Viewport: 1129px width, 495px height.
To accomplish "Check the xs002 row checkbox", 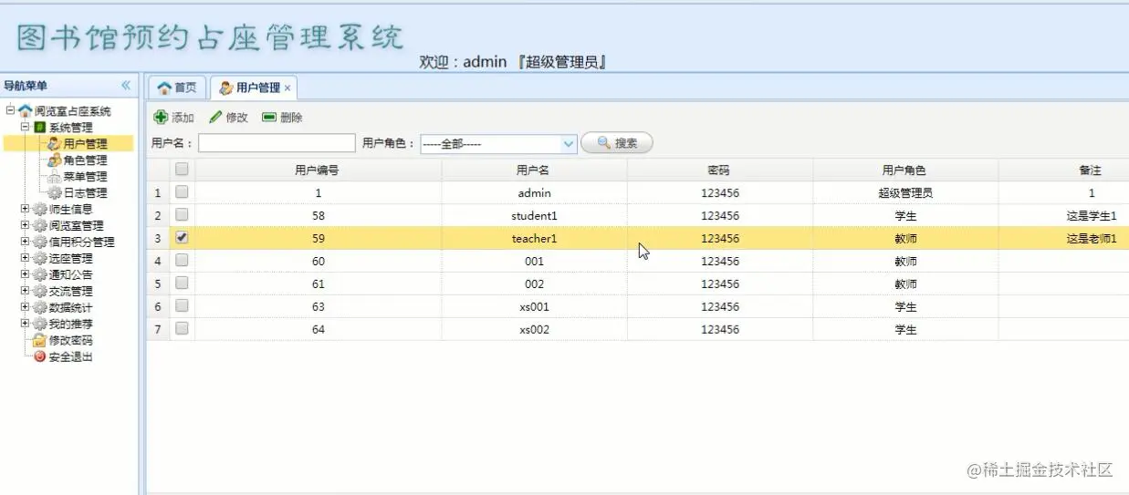I will [182, 328].
